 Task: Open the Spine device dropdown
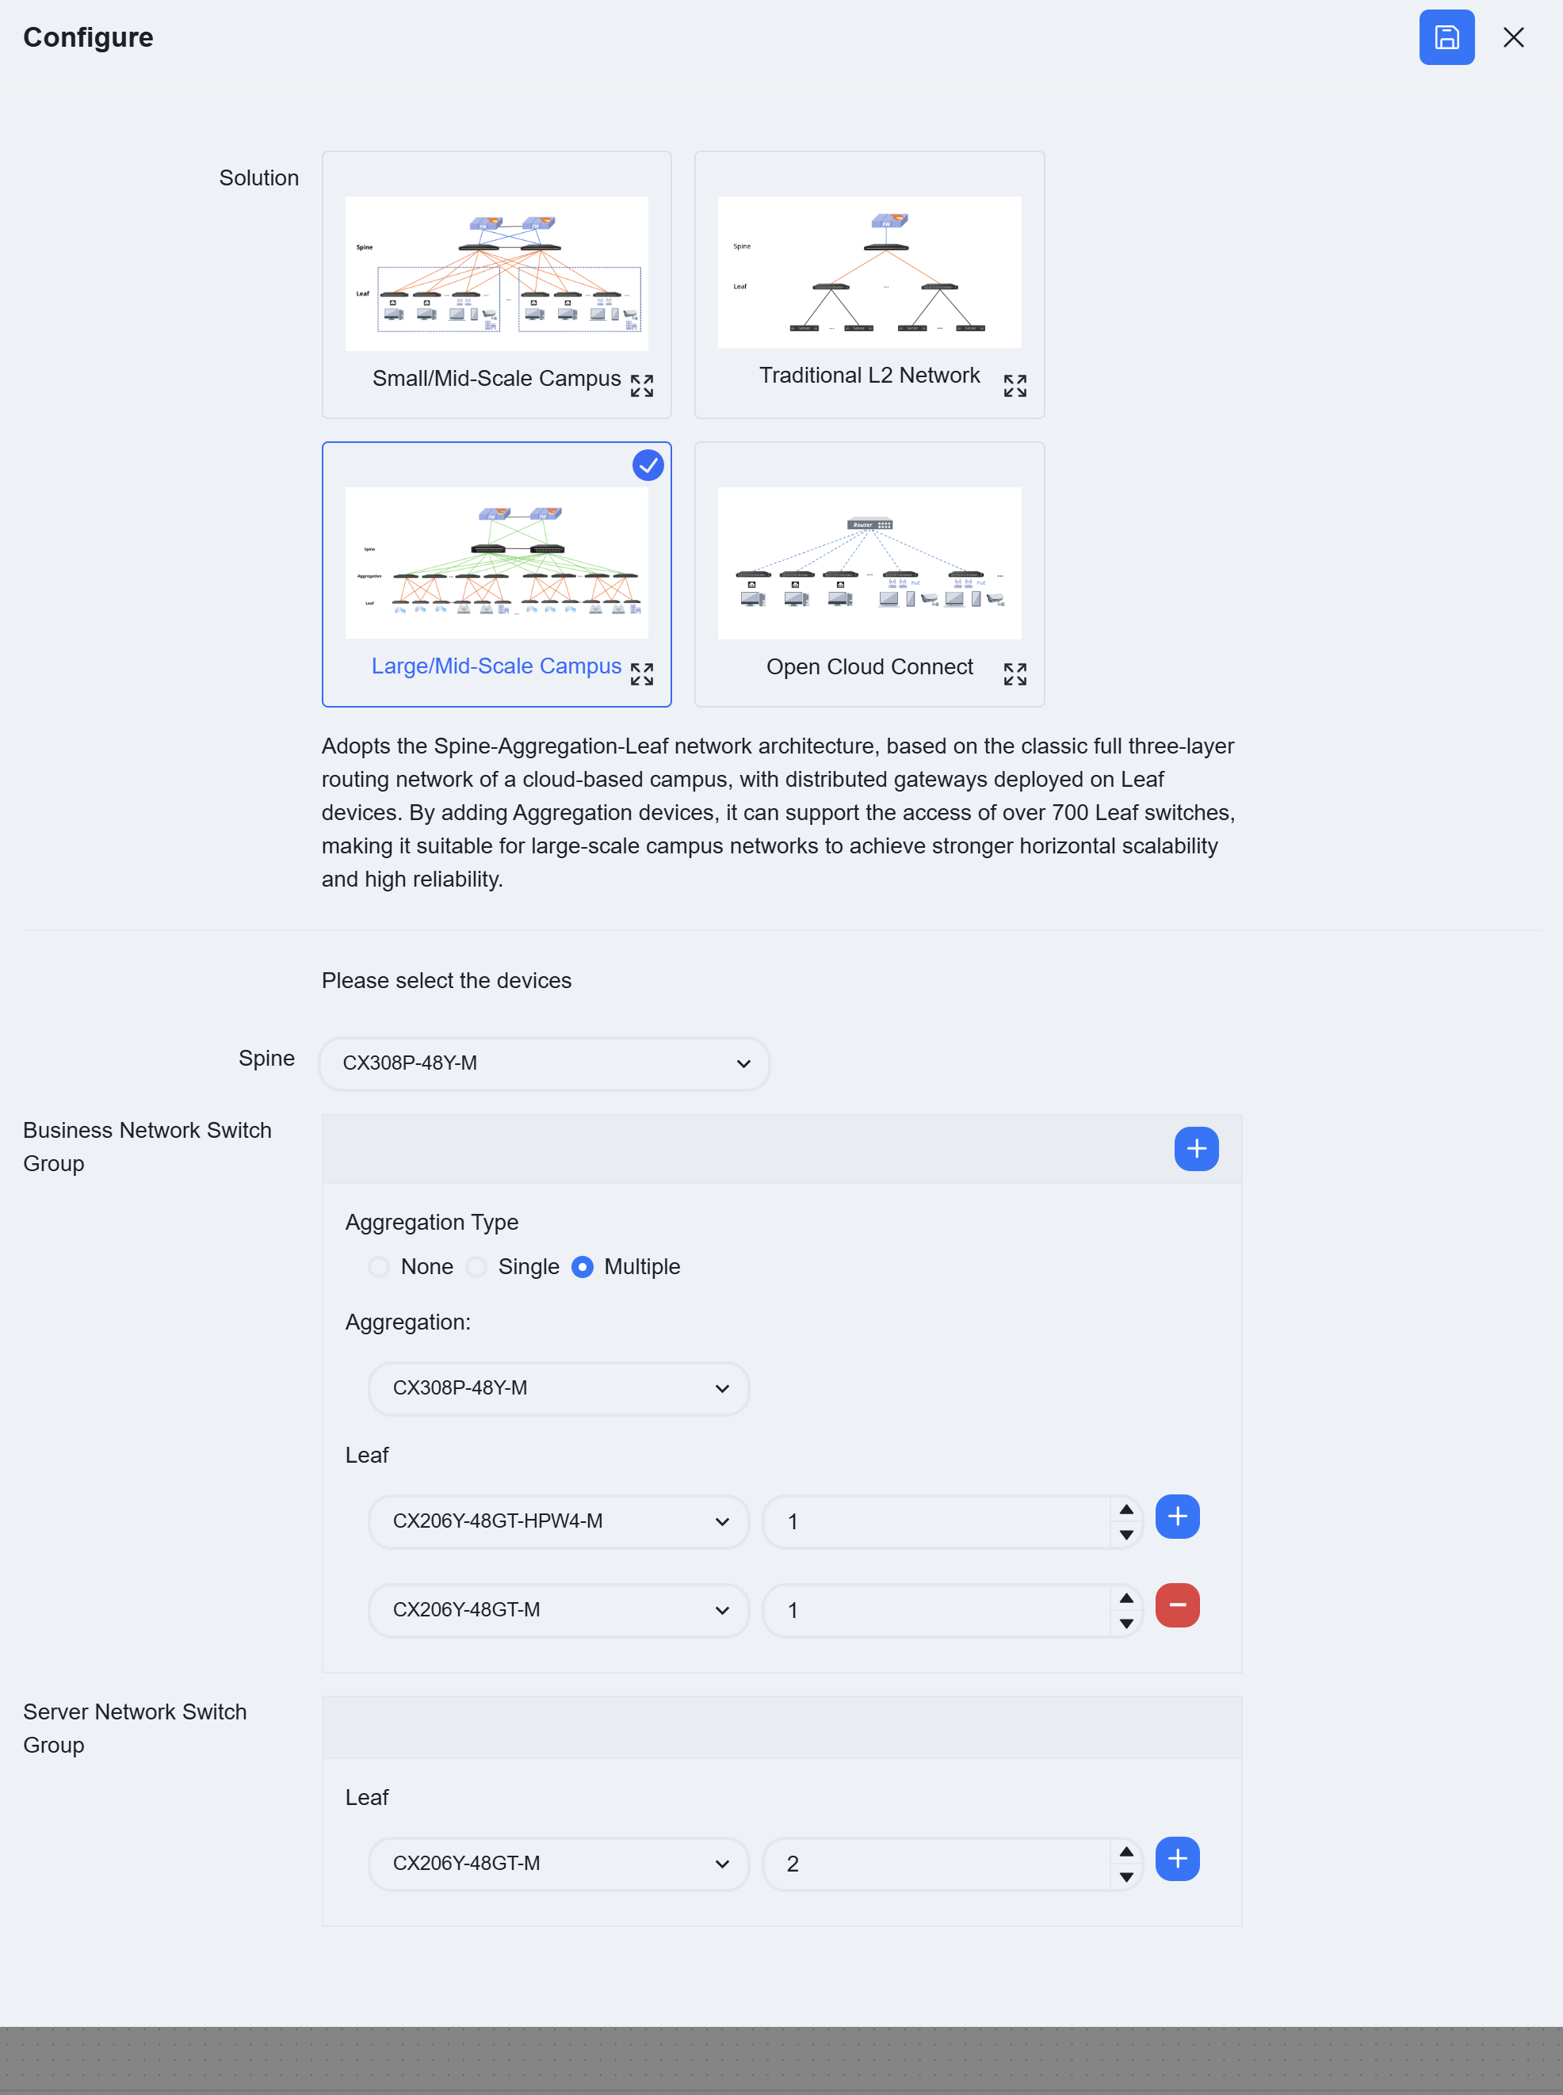click(545, 1063)
